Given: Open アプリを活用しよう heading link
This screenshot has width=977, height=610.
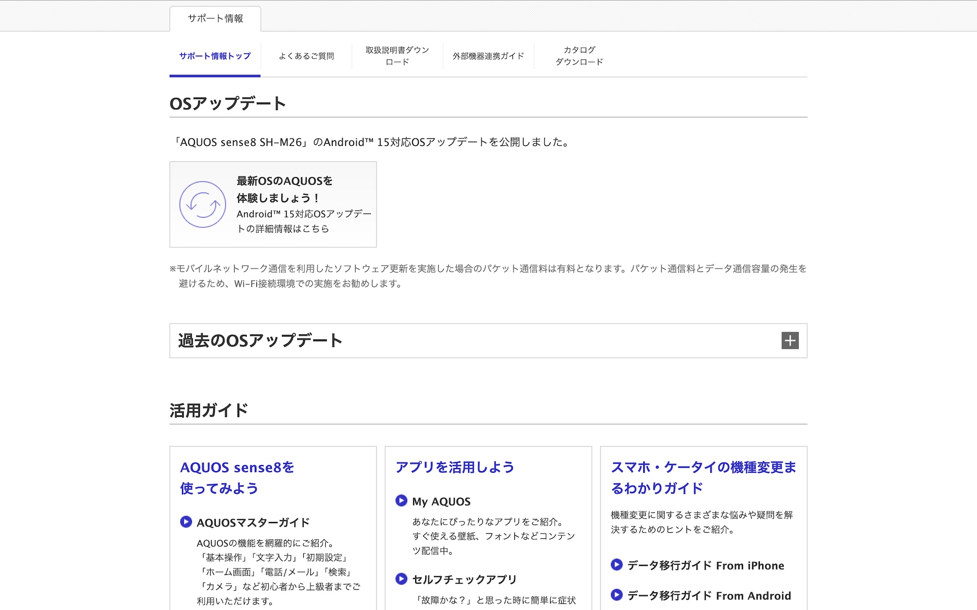Looking at the screenshot, I should 454,467.
